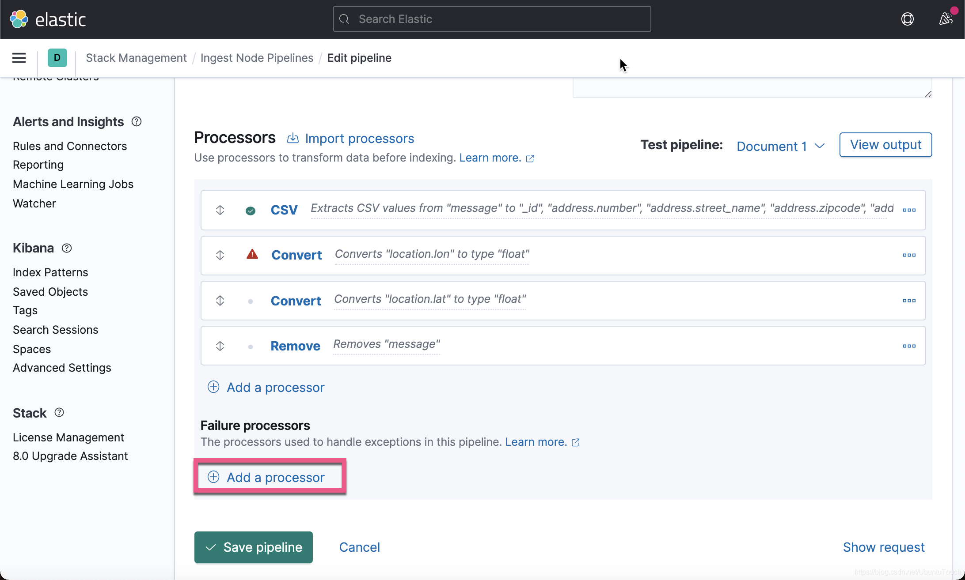This screenshot has height=580, width=965.
Task: Click the drag handle of the Remove processor
Action: point(220,346)
